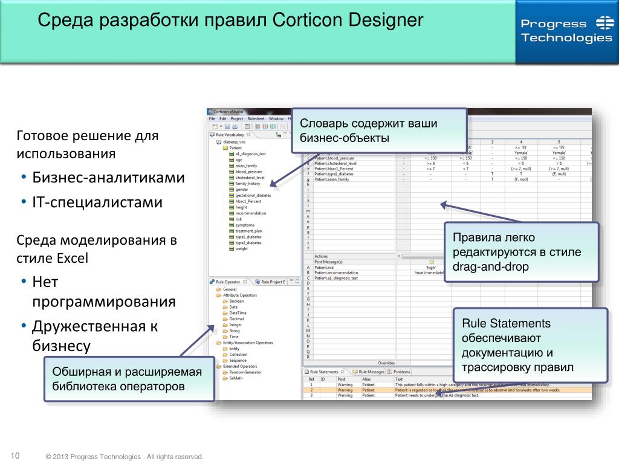Click the blood_pressure attribute icon
Viewport: 619px width, 464px height.
(232, 172)
